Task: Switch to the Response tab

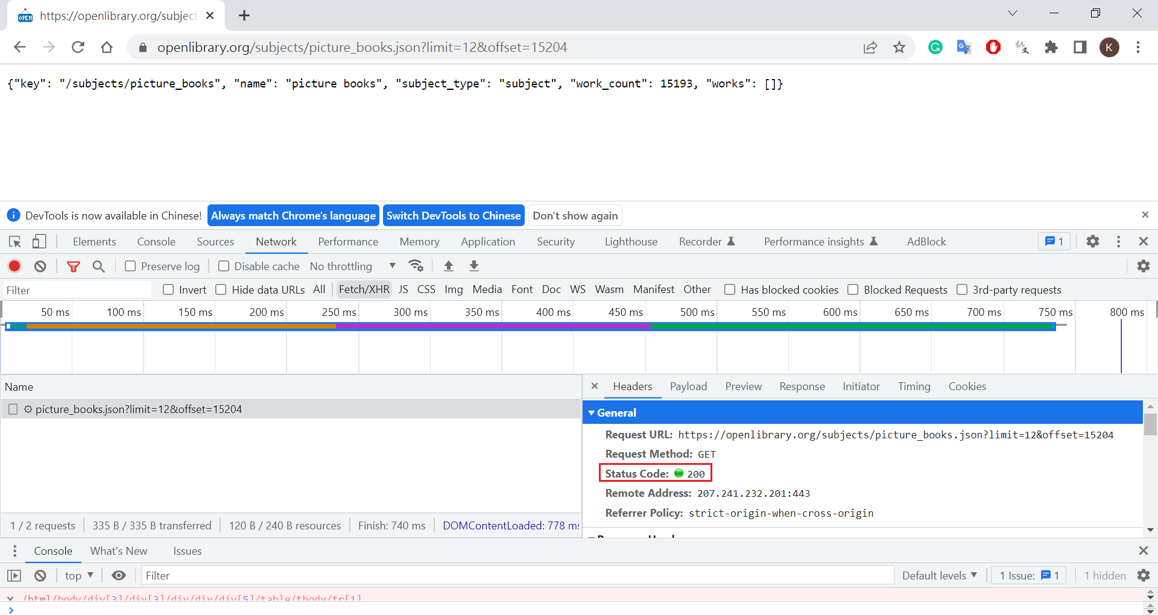Action: coord(802,386)
